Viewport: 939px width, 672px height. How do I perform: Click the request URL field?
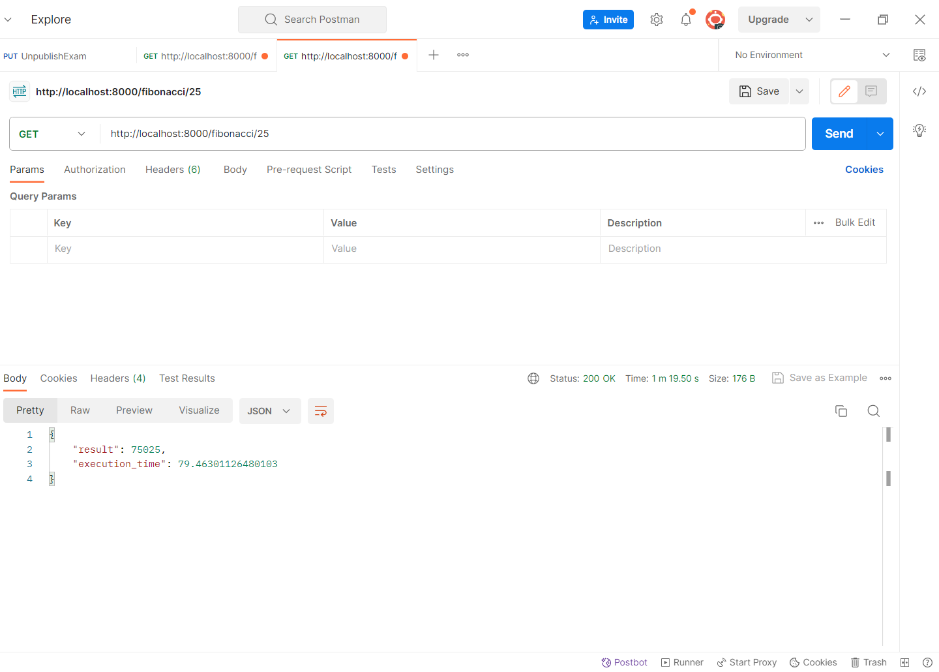tap(453, 134)
